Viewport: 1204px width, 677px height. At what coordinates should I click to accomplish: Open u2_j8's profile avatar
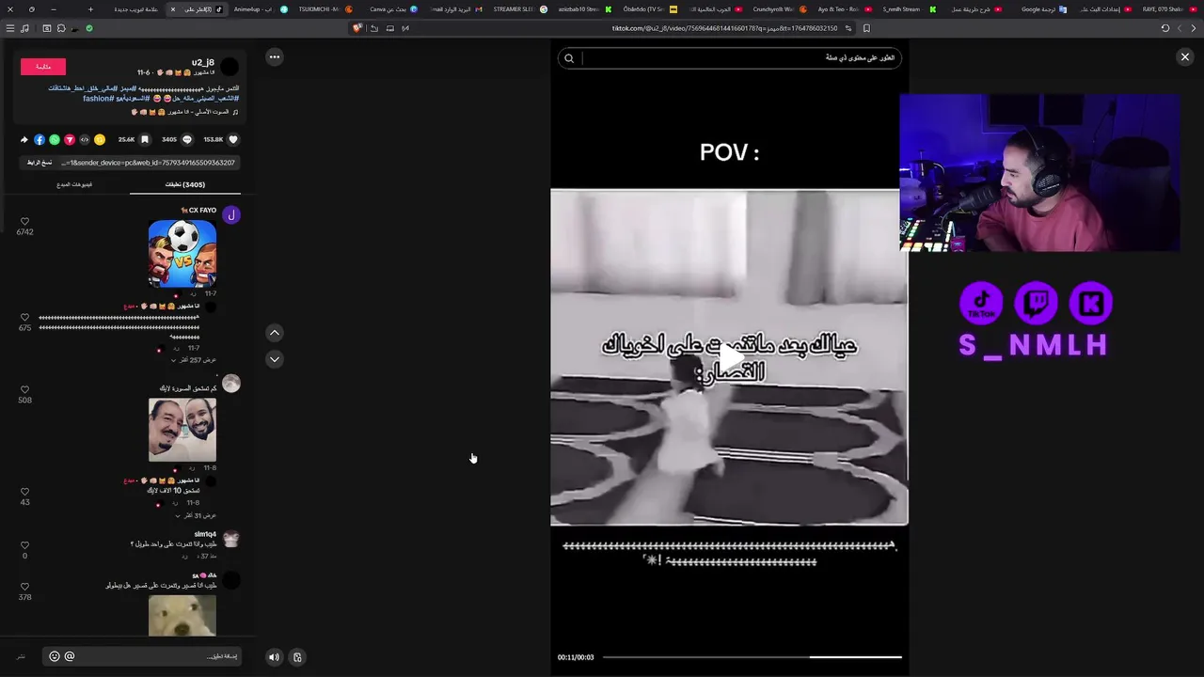(x=230, y=68)
